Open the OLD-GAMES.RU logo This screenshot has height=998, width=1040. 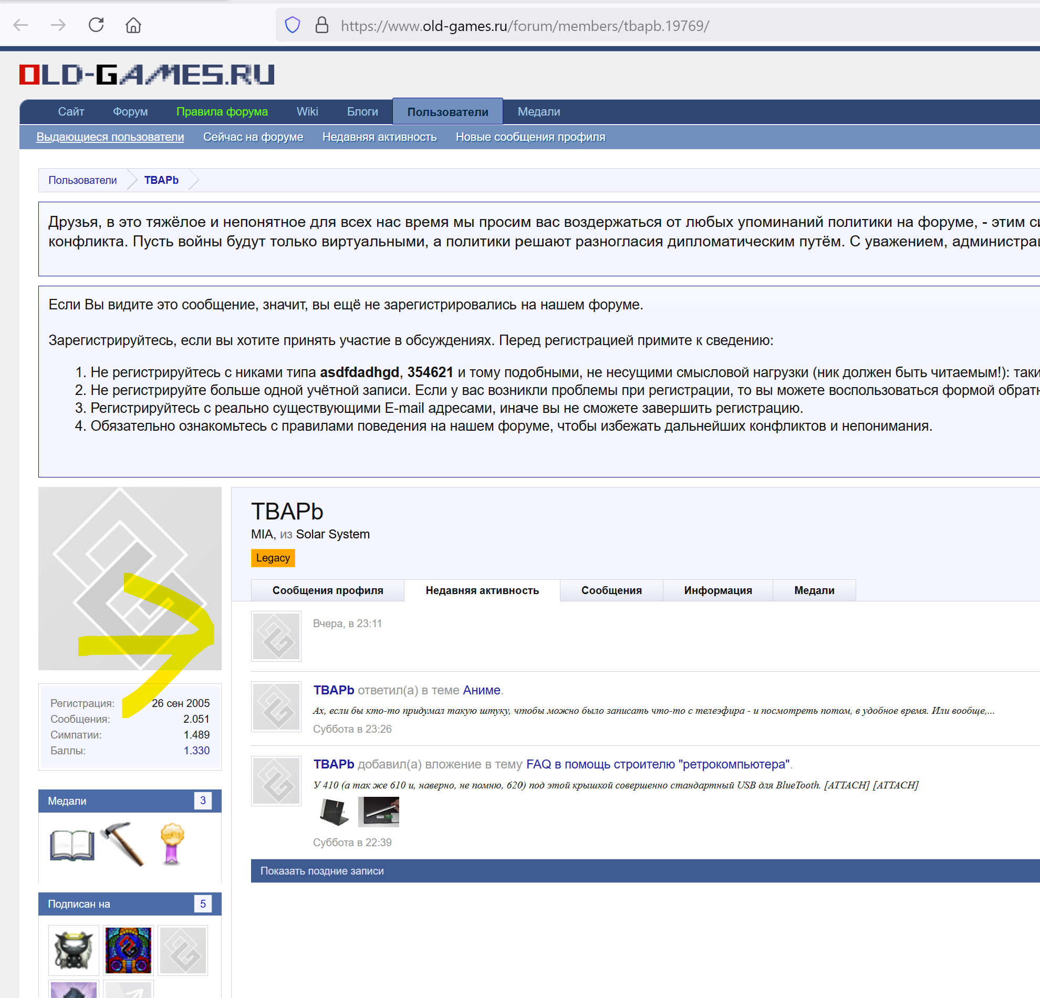click(x=147, y=74)
